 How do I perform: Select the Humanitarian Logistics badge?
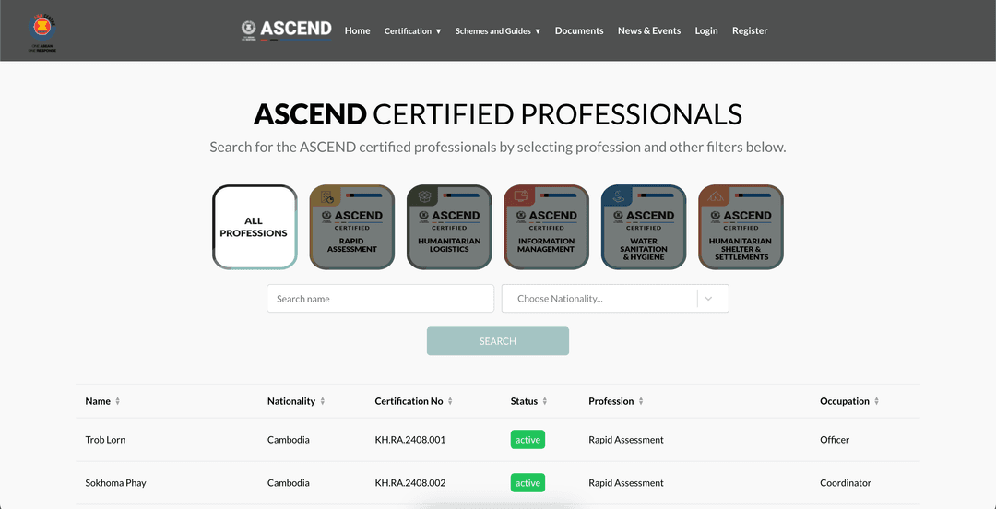[449, 227]
